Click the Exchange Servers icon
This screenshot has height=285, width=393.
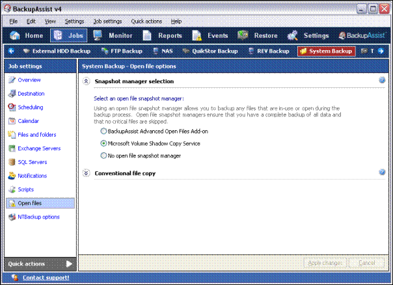tap(12, 148)
